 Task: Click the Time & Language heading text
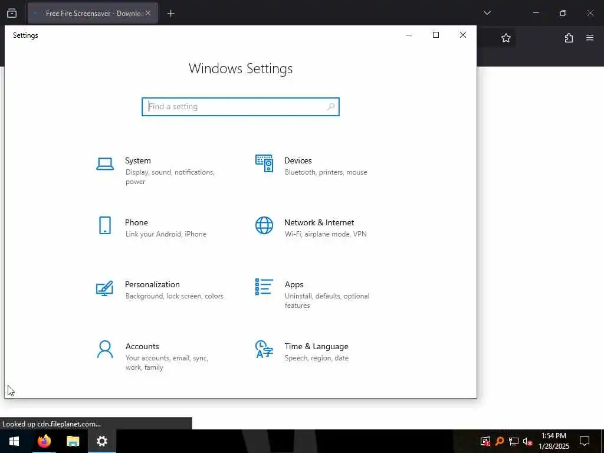pos(316,346)
